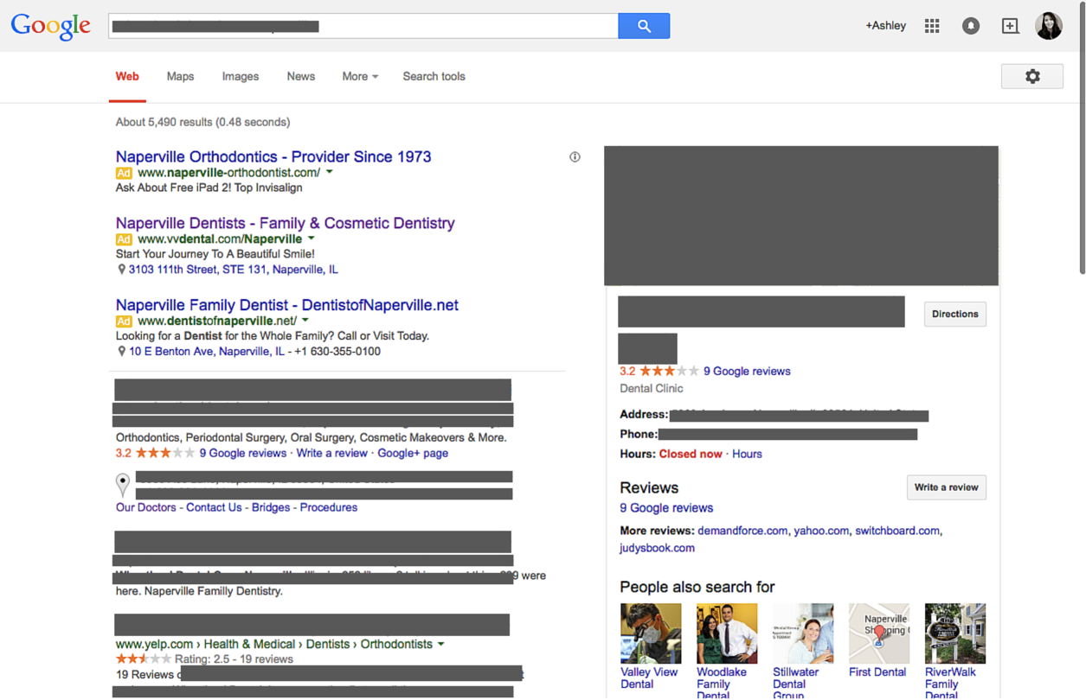
Task: Open the Google apps grid
Action: 932,26
